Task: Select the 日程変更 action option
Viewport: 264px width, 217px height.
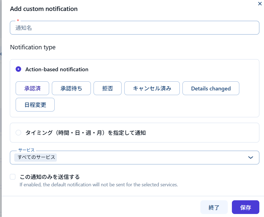Action: tap(35, 105)
